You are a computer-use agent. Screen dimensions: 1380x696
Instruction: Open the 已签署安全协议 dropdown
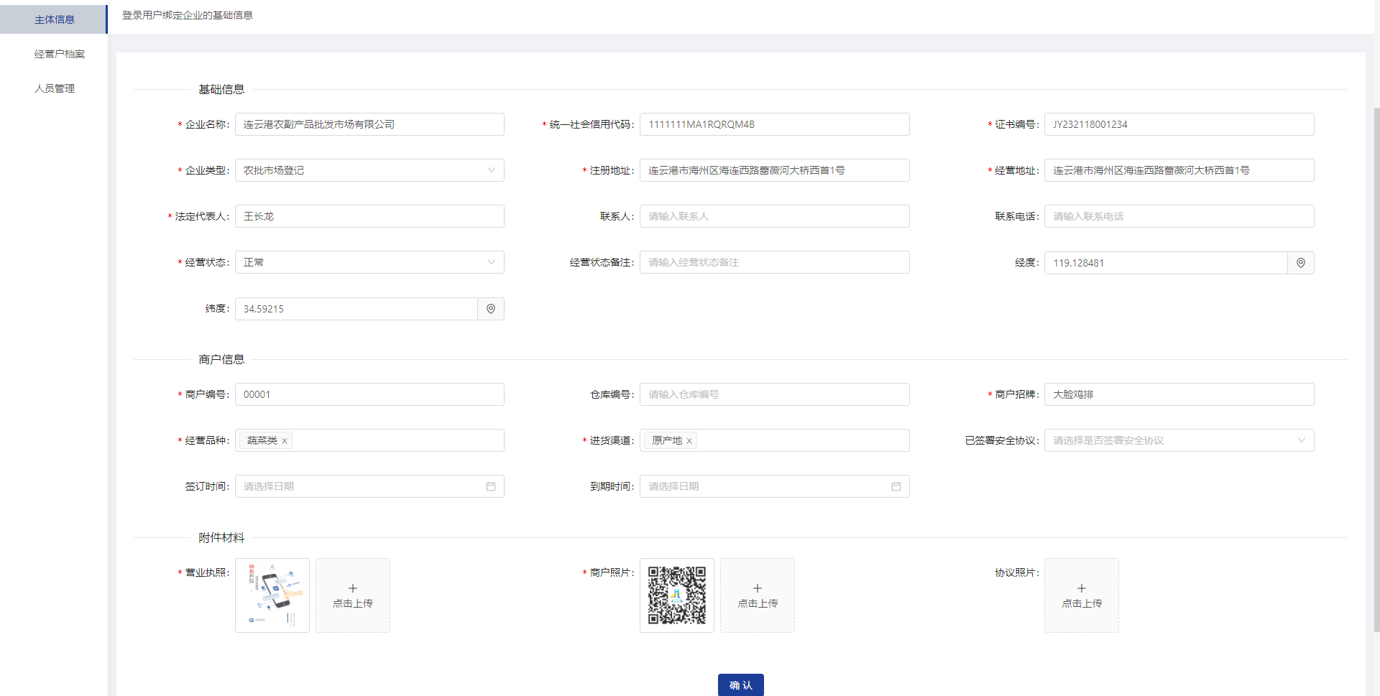coord(1300,440)
